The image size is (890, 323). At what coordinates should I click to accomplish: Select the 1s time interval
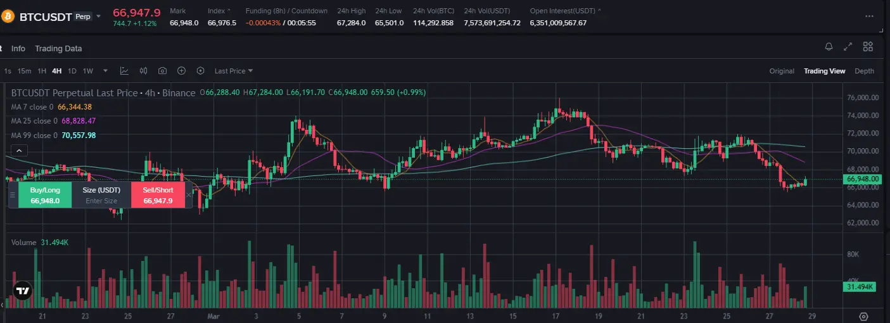(x=8, y=71)
